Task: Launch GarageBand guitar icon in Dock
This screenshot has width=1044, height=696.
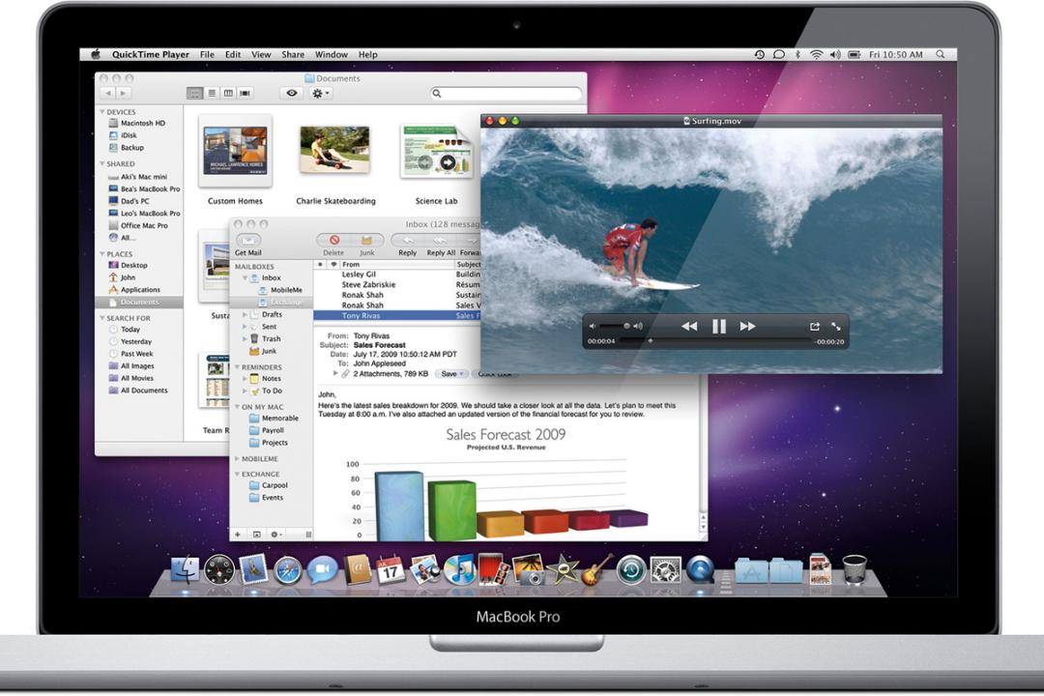Action: (597, 570)
